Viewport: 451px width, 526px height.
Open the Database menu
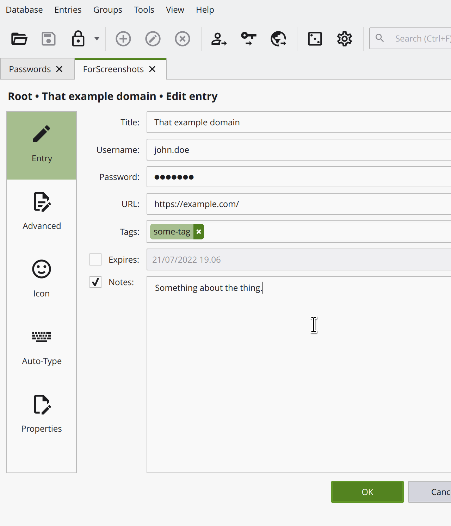point(24,10)
